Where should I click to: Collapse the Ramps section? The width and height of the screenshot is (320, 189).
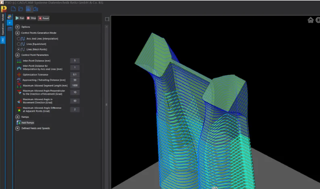[17, 117]
